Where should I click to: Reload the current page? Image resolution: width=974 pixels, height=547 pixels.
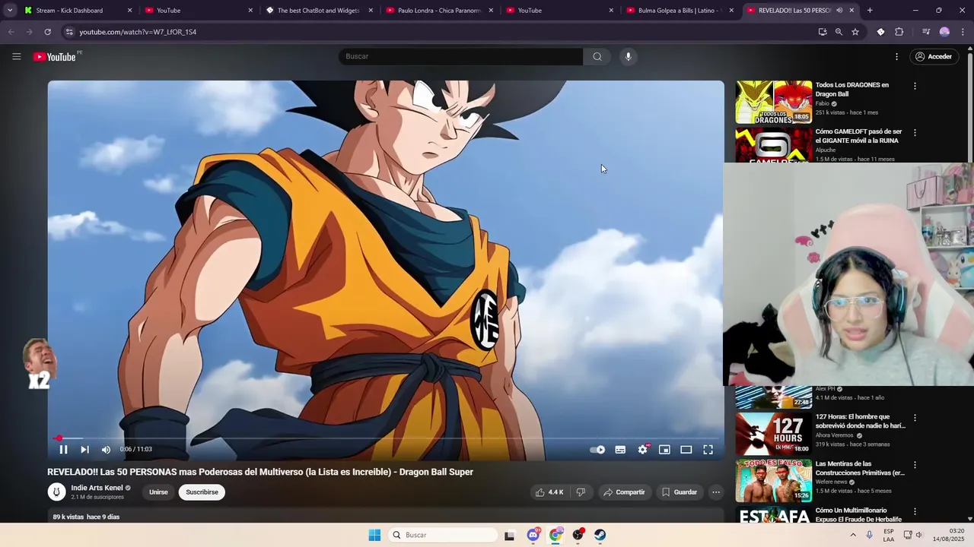(x=47, y=32)
